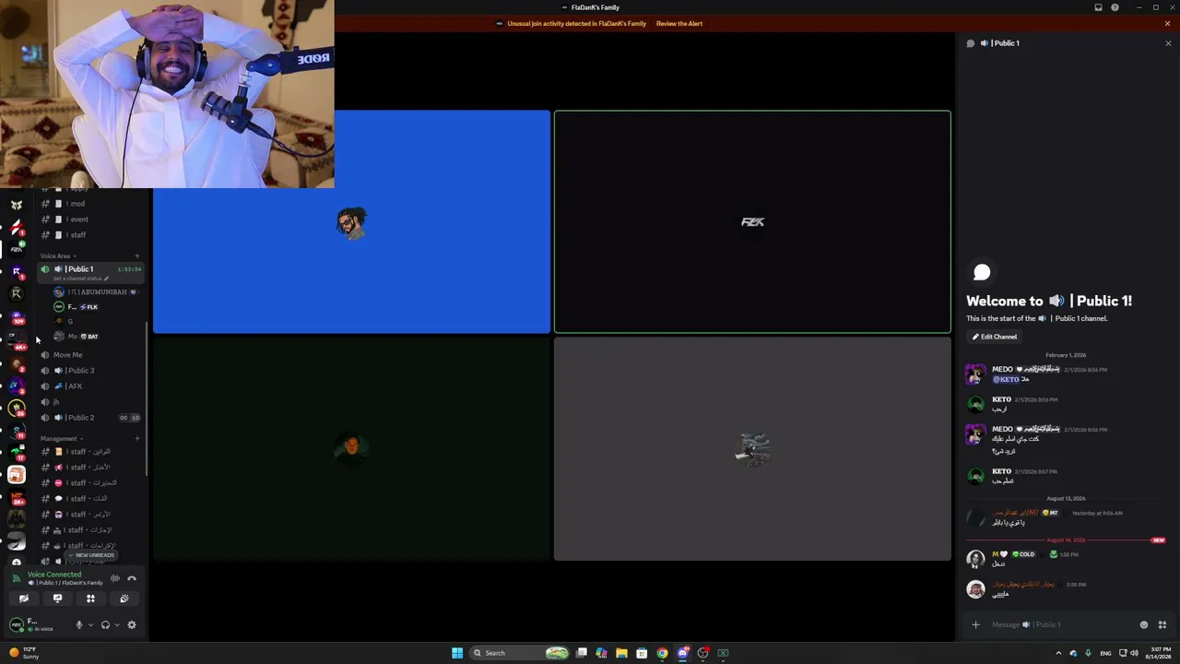Collapse the Management category
Image resolution: width=1180 pixels, height=664 pixels.
61,438
